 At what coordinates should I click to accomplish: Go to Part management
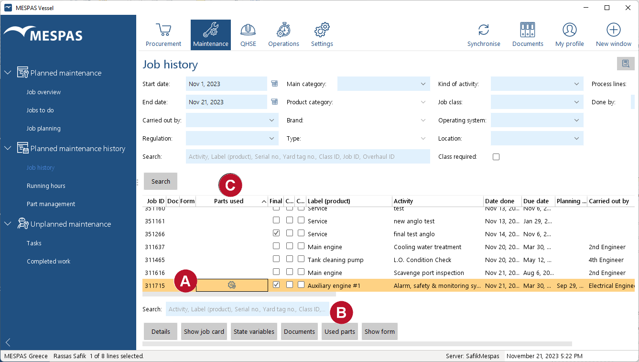click(51, 204)
